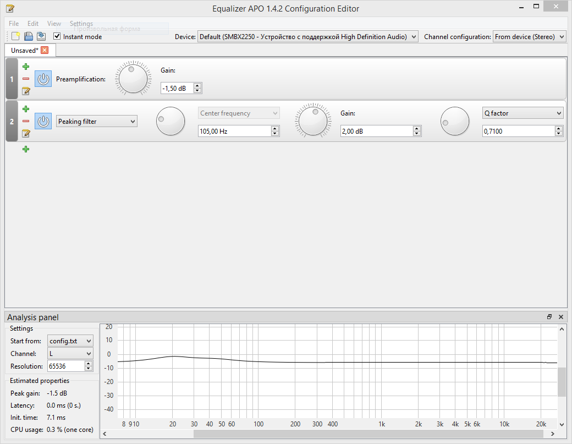This screenshot has width=572, height=444.
Task: Click the New file toolbar icon
Action: (16, 36)
